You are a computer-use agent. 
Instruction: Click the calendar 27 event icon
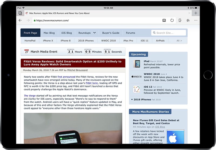point(26,51)
